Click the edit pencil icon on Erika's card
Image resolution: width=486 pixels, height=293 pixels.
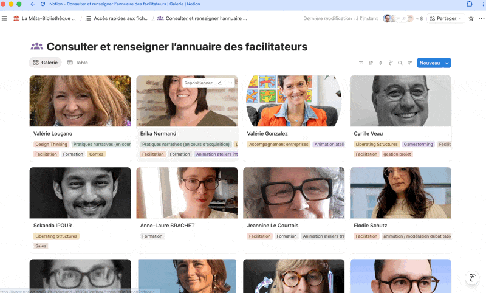coord(219,83)
